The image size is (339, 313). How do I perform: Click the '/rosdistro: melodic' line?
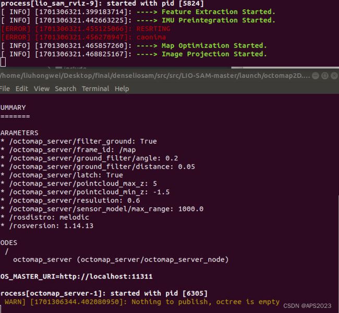tap(45, 217)
